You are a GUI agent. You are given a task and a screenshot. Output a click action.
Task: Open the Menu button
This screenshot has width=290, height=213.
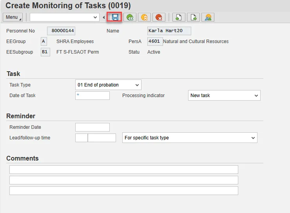(x=13, y=17)
